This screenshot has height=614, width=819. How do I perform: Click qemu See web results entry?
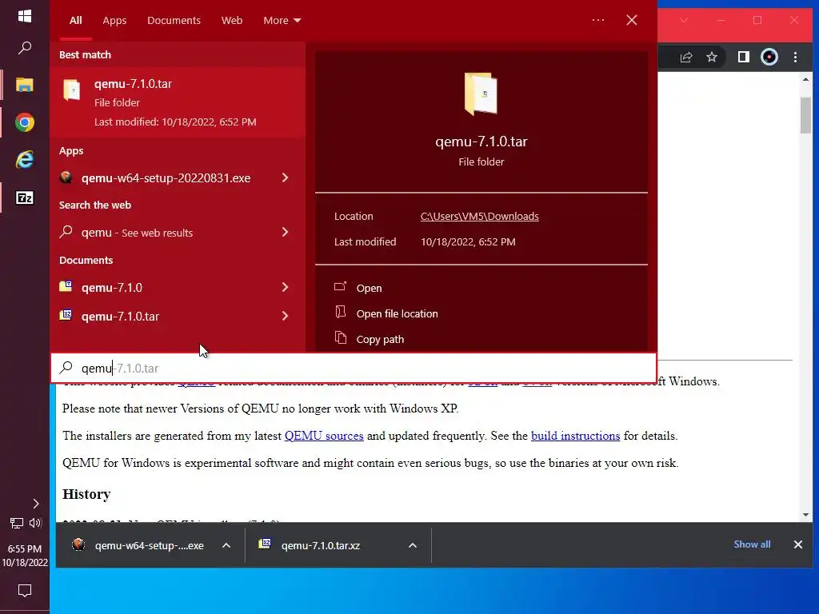click(137, 233)
